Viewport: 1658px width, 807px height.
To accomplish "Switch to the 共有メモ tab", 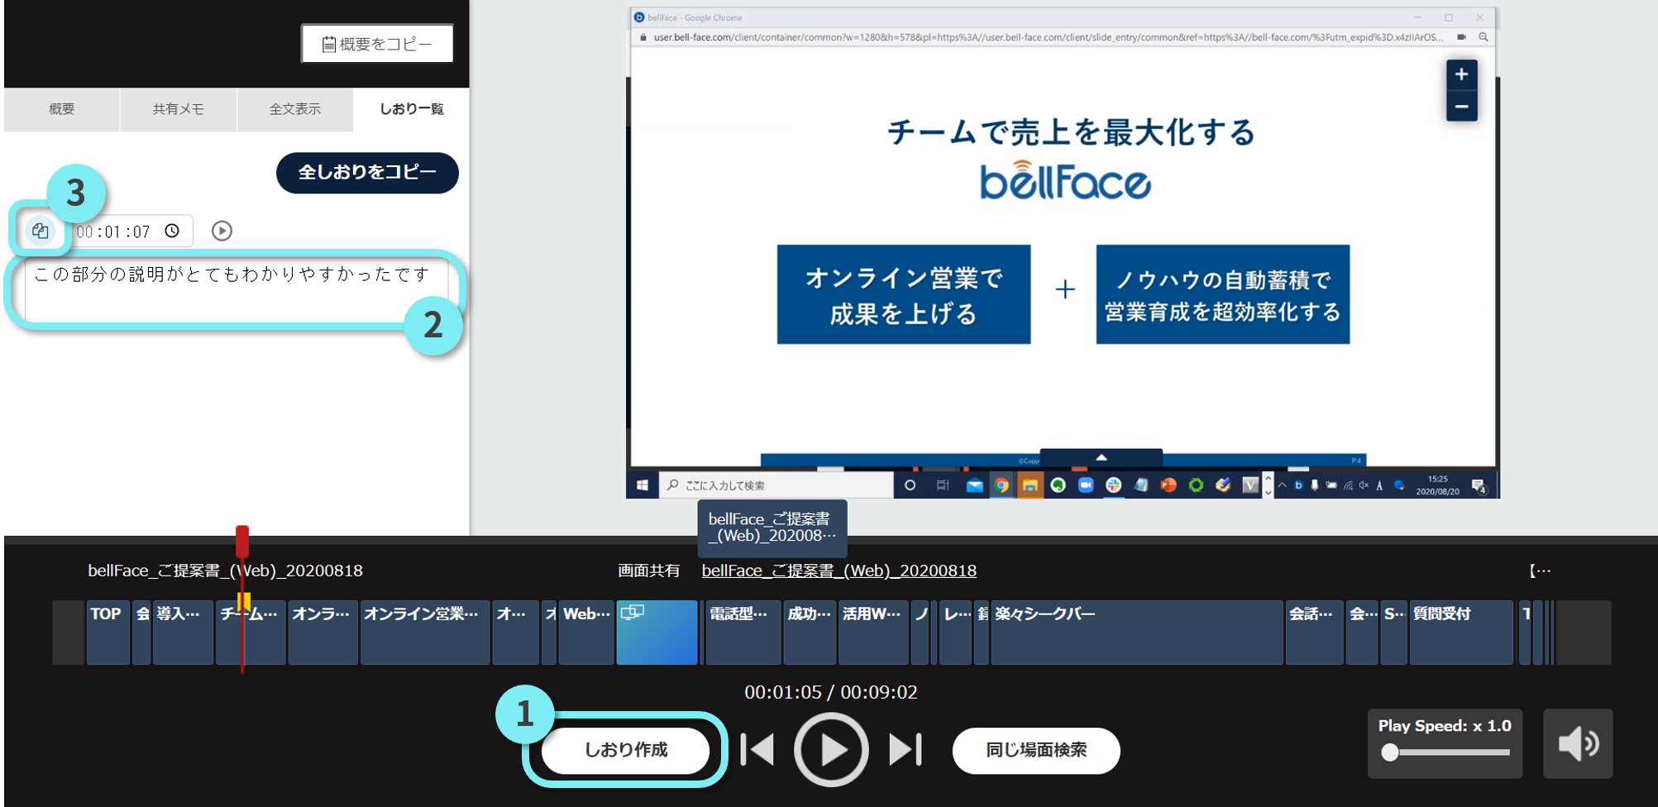I will (x=179, y=109).
